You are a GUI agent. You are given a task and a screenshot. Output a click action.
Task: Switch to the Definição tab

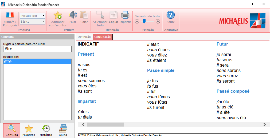pyautogui.click(x=84, y=37)
